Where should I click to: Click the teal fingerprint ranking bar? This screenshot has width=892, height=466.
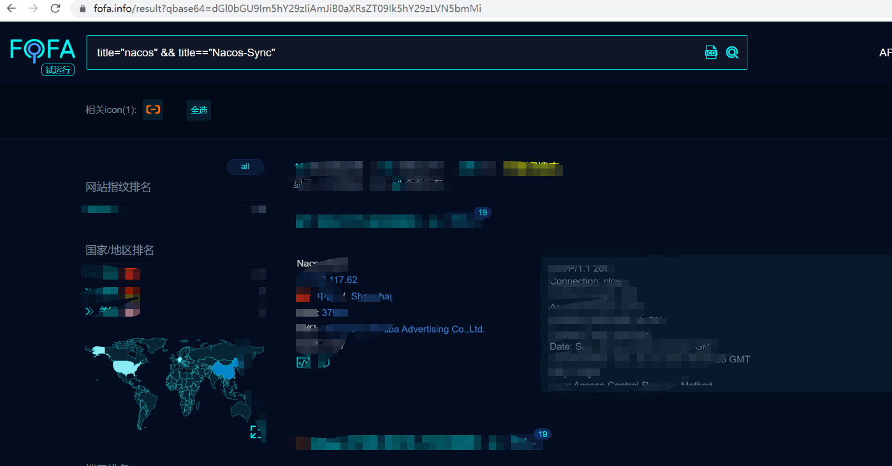tap(99, 209)
